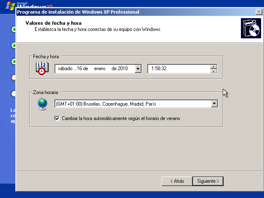The width and height of the screenshot is (264, 198).
Task: Decrease time with the down spinner arrow
Action: point(214,71)
